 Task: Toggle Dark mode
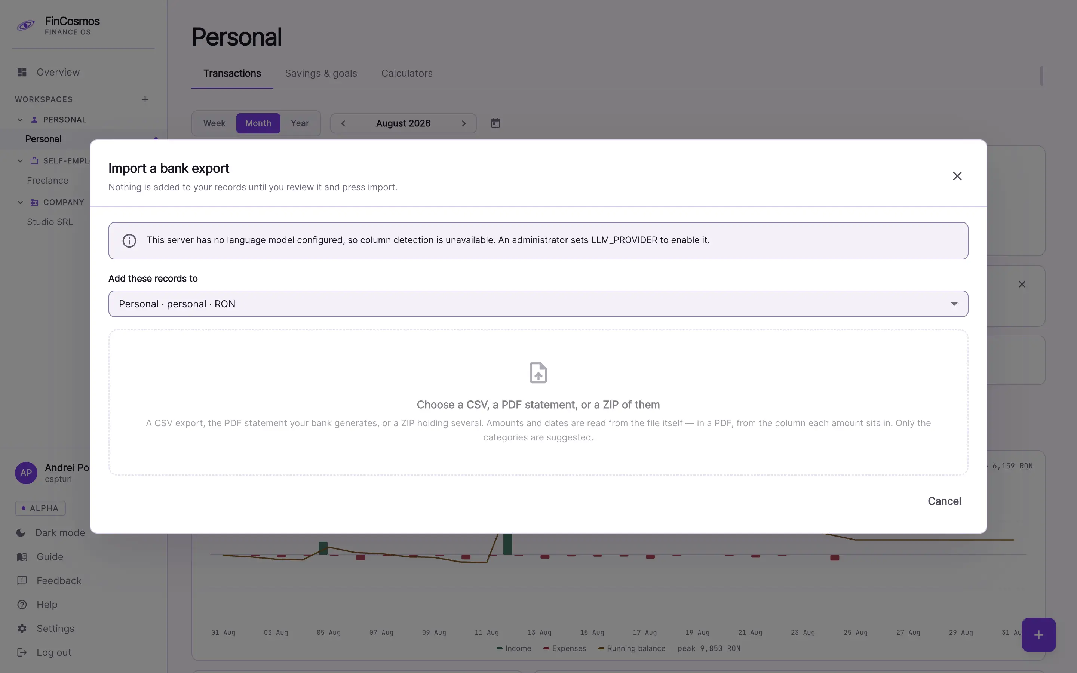click(x=51, y=533)
